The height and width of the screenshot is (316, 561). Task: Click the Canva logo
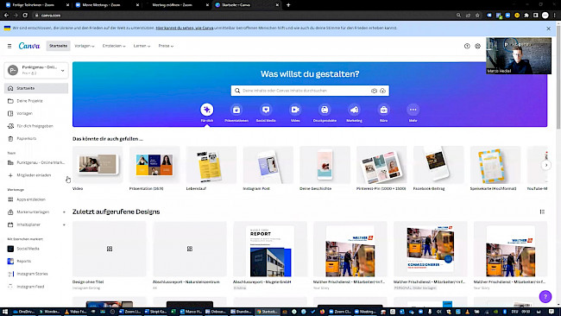click(x=29, y=46)
